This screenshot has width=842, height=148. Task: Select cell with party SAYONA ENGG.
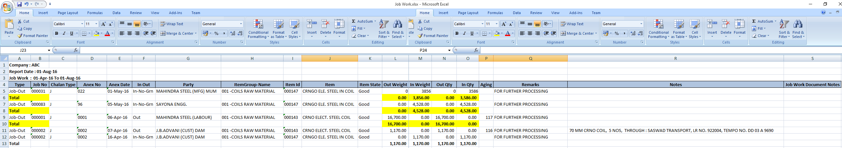point(188,104)
